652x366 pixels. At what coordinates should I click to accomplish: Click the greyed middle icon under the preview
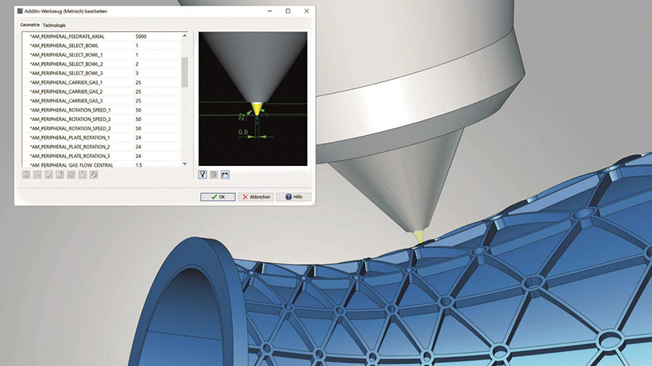click(214, 174)
